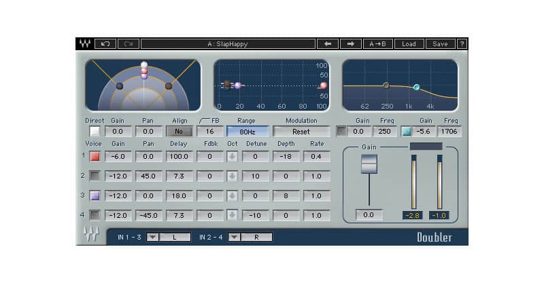This screenshot has height=283, width=544.
Task: Click Voice 2 Oct arrow
Action: click(232, 176)
